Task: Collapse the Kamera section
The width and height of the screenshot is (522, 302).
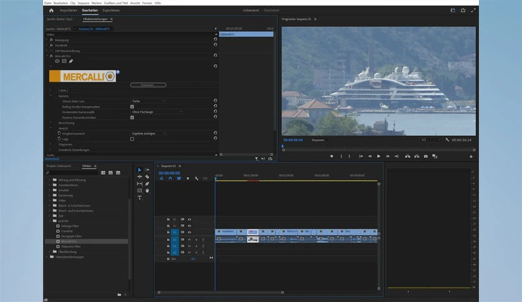Action: (51, 96)
